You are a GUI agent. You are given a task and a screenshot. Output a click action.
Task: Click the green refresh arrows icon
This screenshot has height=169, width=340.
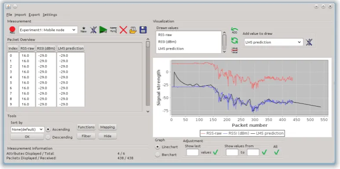pos(234,40)
